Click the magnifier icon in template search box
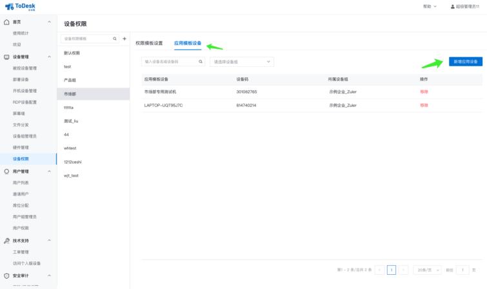Image resolution: width=487 pixels, height=289 pixels. [x=115, y=39]
